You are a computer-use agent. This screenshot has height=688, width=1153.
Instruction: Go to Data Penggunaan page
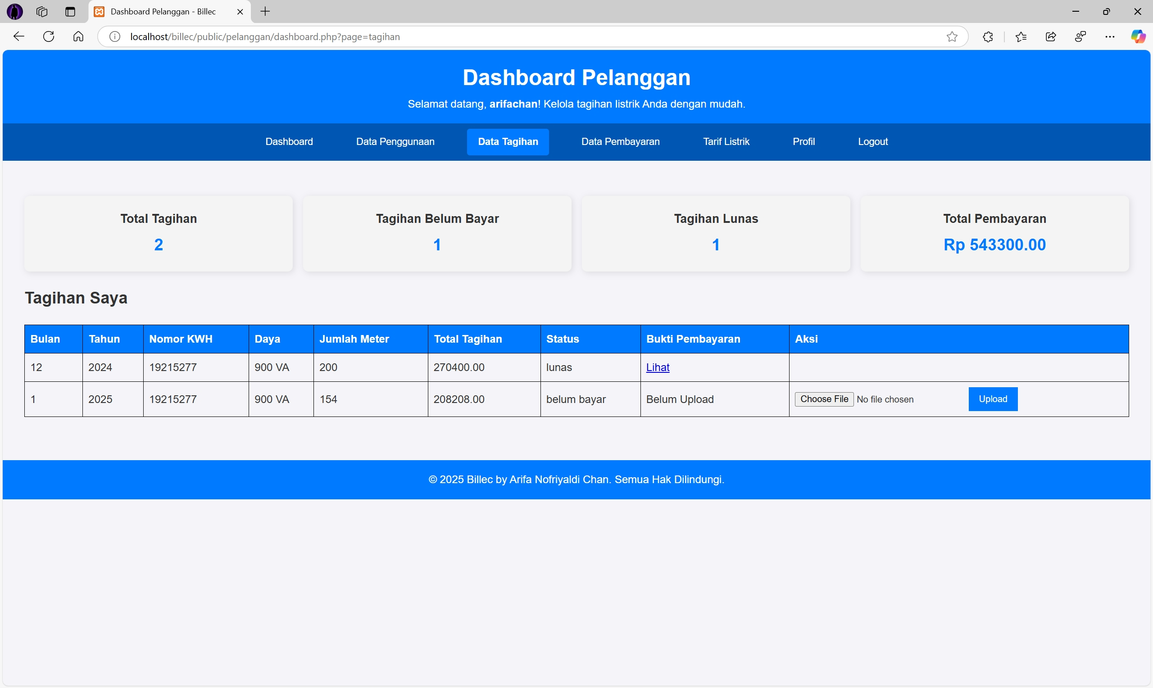395,142
